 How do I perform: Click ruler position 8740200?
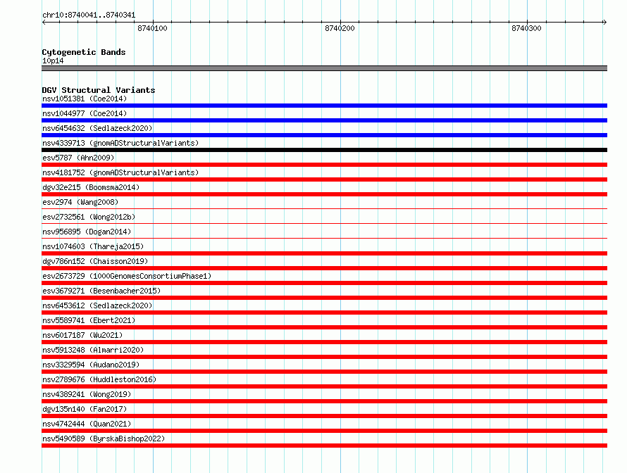point(340,28)
